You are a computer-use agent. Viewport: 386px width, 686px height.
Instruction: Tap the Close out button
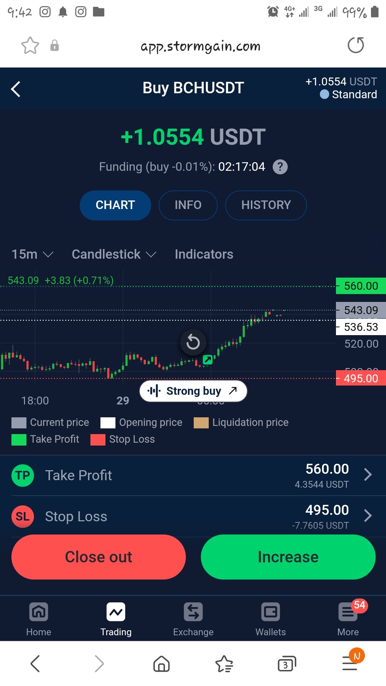coord(99,557)
